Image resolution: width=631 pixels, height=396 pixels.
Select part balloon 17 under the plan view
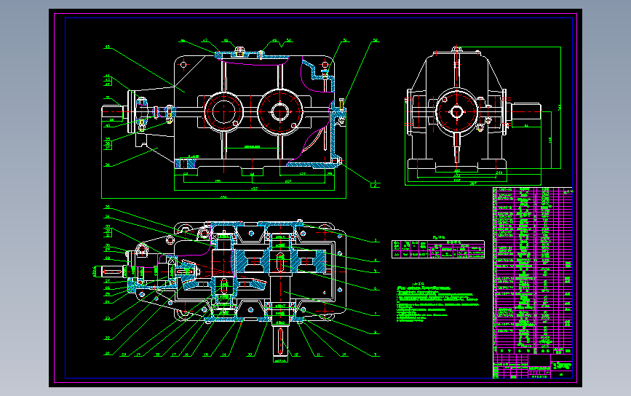[174, 355]
